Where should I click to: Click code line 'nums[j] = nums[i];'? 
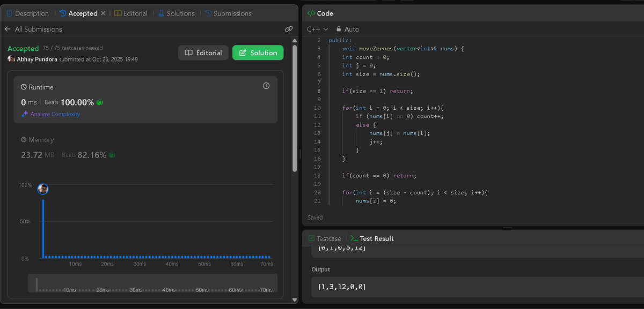point(400,133)
